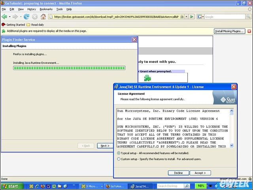Image resolution: width=253 pixels, height=190 pixels.
Task: Open the address bar history dropdown
Action: click(x=187, y=17)
